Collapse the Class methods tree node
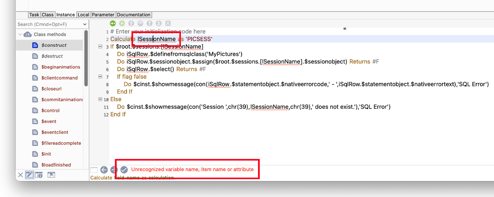 (20, 34)
